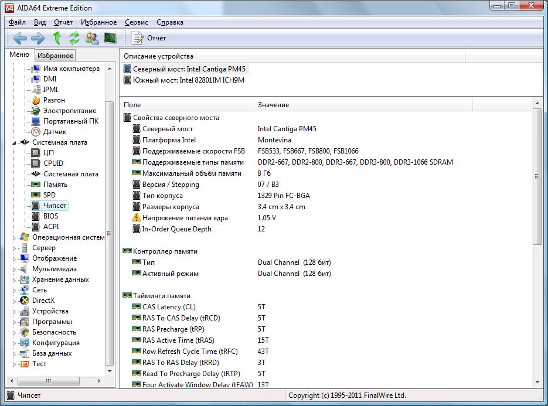Select ACPI tree item
This screenshot has height=406, width=548.
51,226
